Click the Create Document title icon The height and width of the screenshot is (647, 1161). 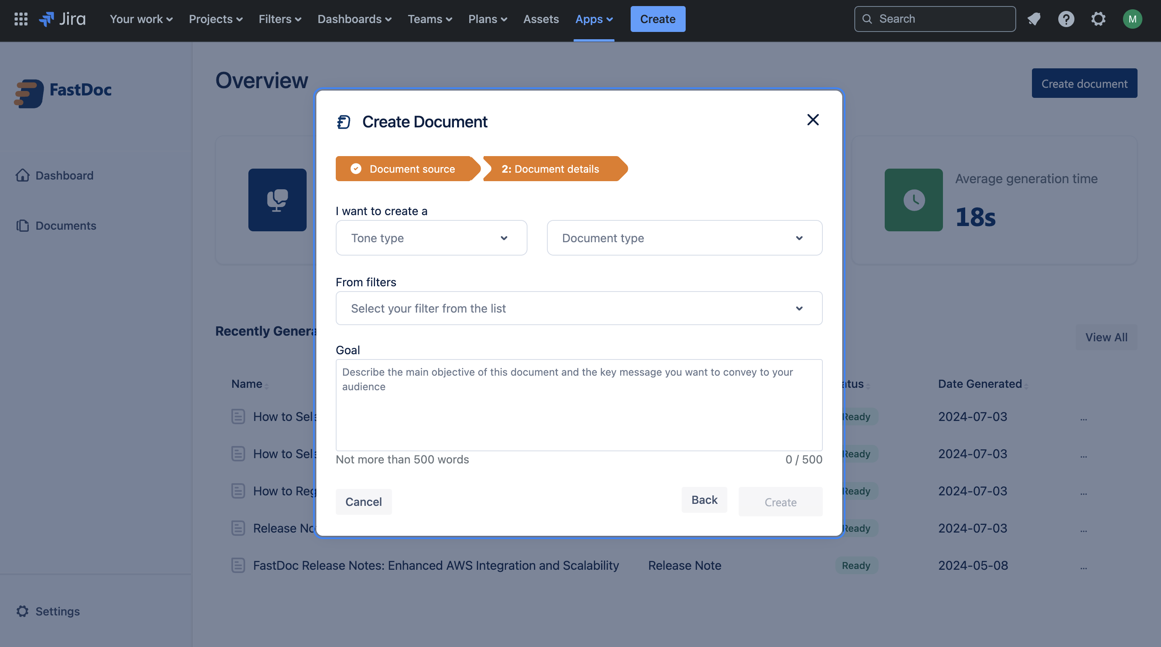344,122
